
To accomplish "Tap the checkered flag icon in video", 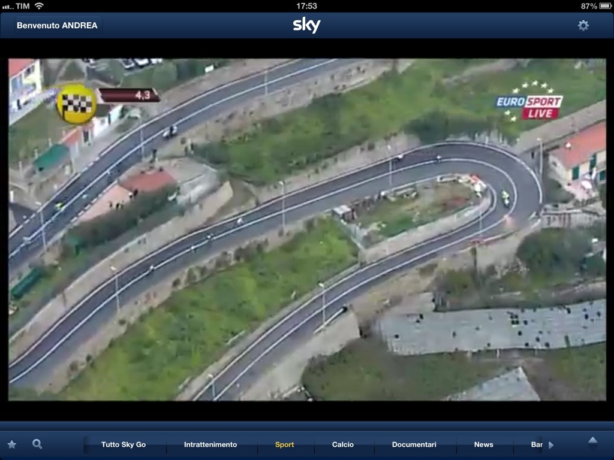I will pos(76,104).
